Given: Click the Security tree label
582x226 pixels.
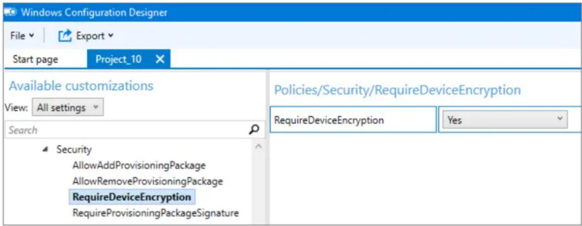Looking at the screenshot, I should pyautogui.click(x=74, y=149).
